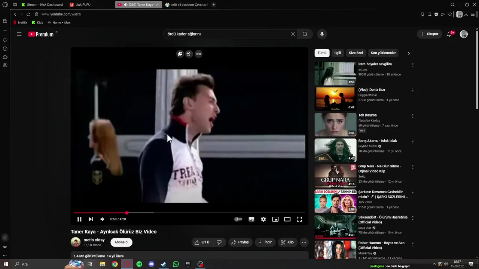Open options for 'Rober Hatemo - Beyaz ve Sen'
479x269 pixels.
click(x=413, y=244)
